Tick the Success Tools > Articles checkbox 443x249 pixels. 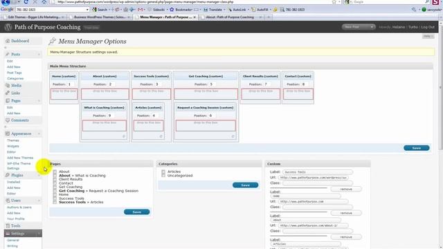coord(55,202)
